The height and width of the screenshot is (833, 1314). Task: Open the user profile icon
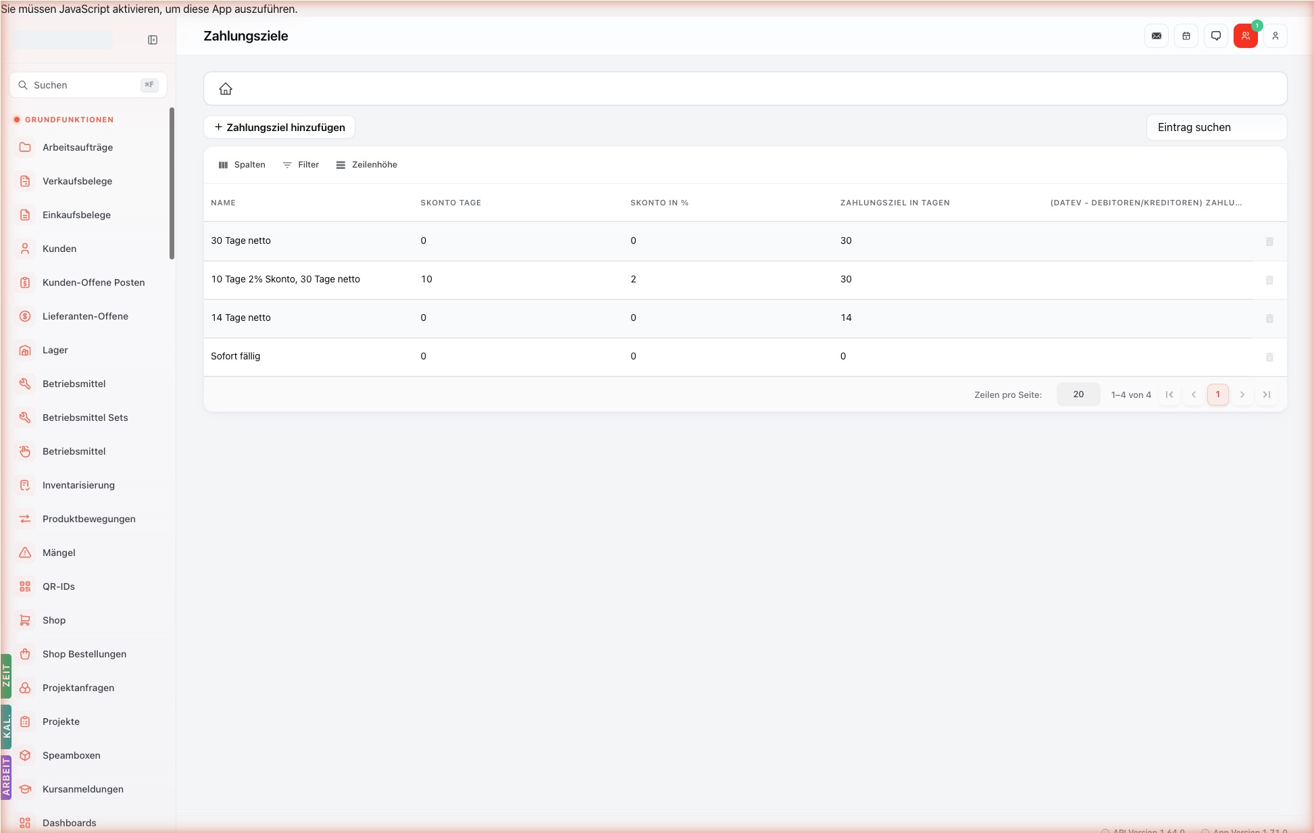1275,36
